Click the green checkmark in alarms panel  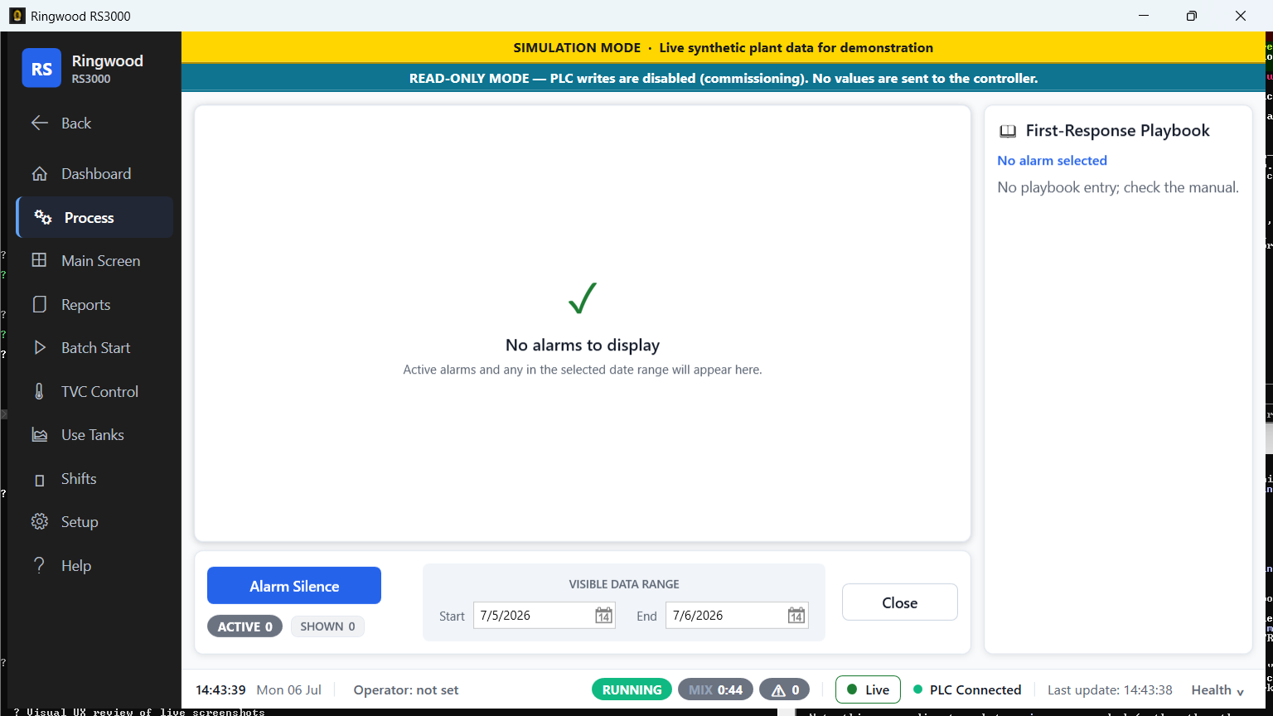coord(583,298)
